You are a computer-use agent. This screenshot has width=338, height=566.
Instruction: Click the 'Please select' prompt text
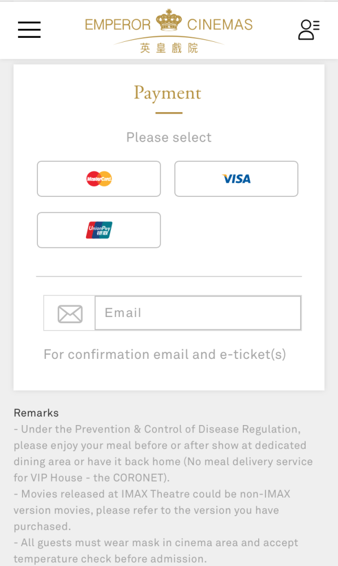(x=169, y=138)
